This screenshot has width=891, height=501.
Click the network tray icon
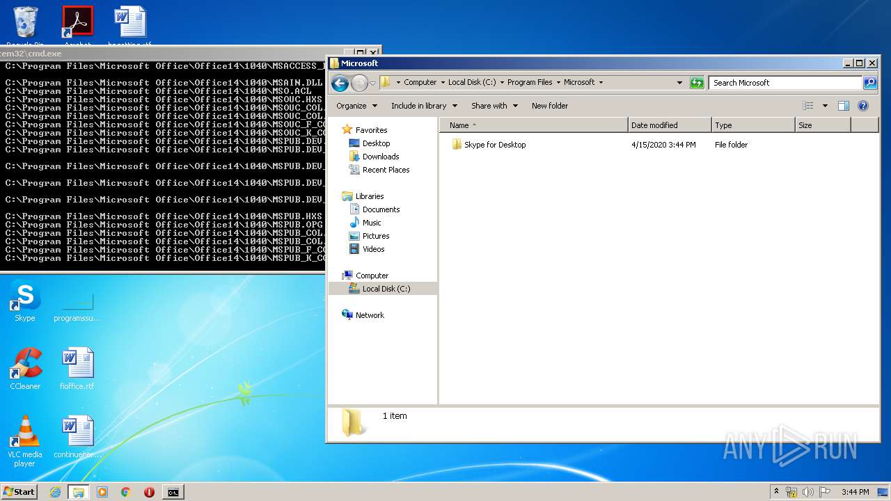[x=791, y=492]
